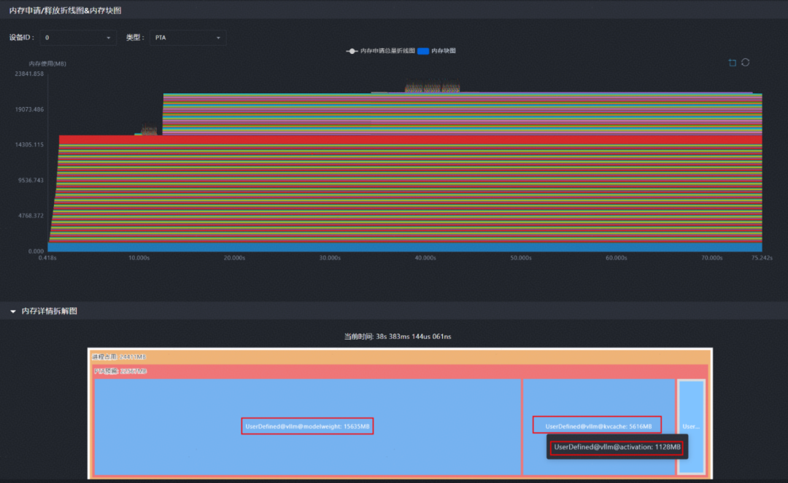Open the 设备ID dropdown showing 0

pos(78,38)
